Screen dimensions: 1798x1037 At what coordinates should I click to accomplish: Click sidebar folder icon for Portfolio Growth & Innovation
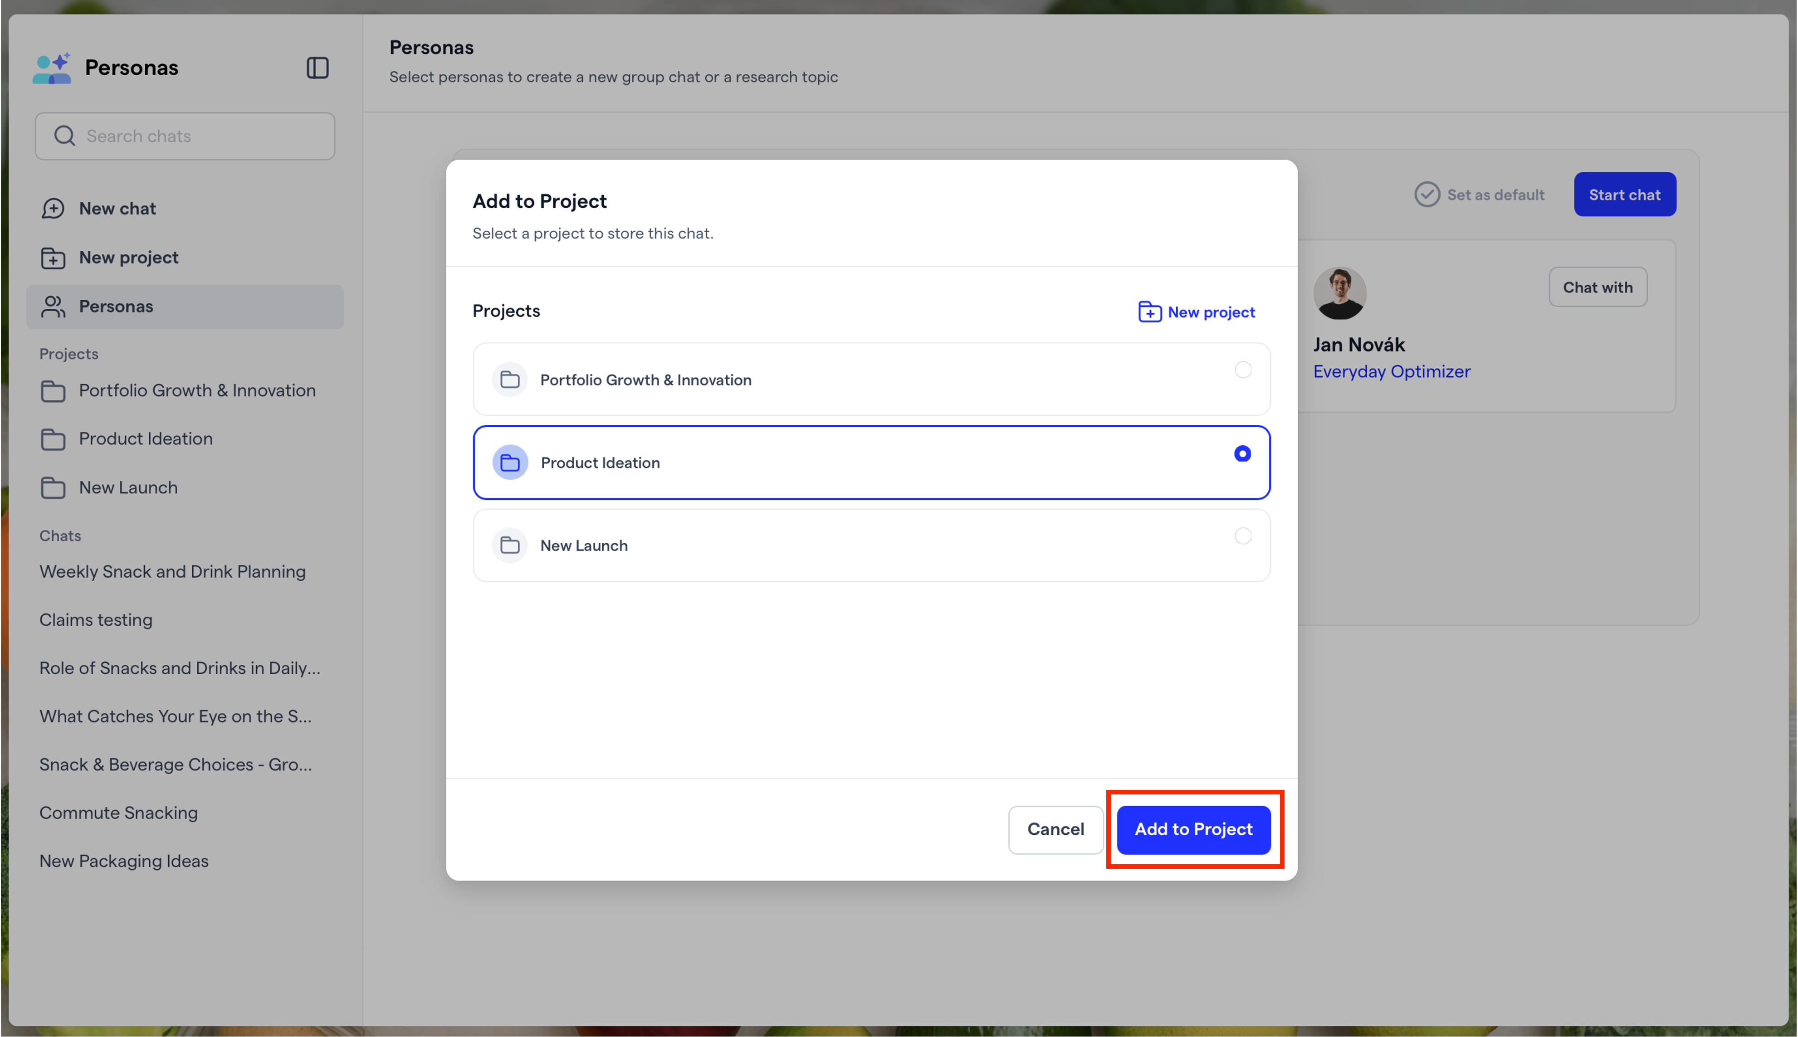point(54,391)
